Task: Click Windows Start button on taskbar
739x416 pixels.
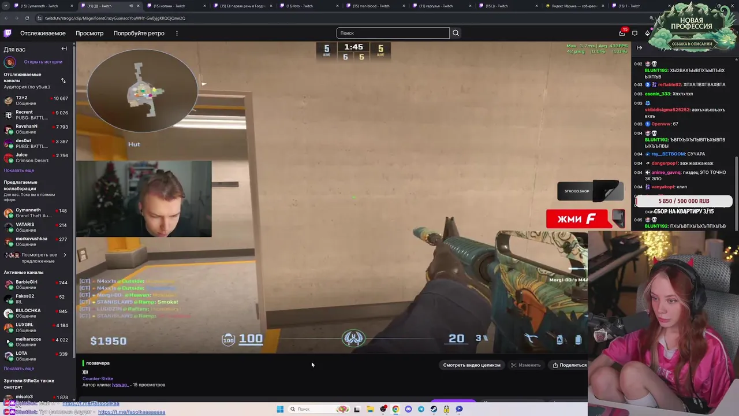Action: click(280, 409)
